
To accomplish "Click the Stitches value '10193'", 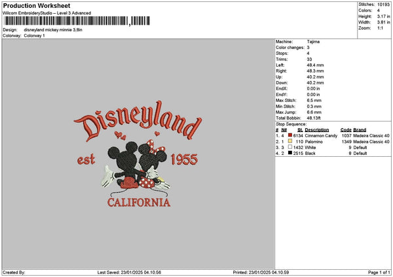I will (383, 5).
